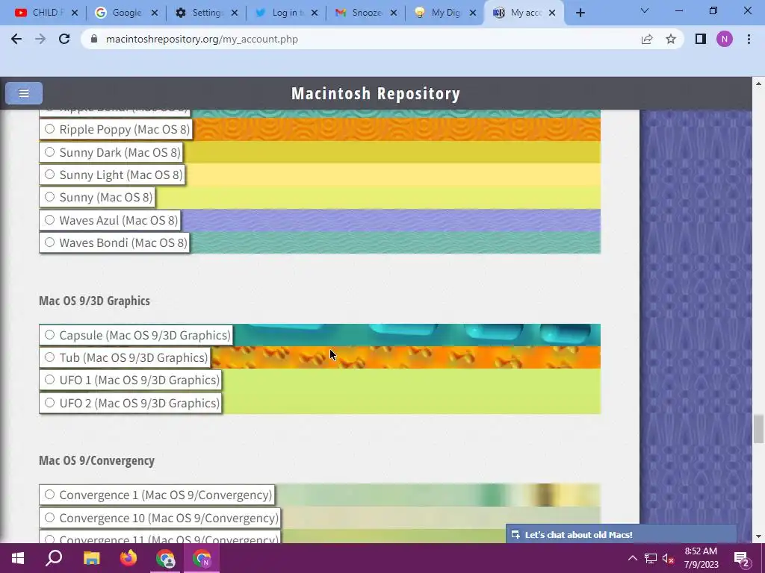Choose UFO 2 radio button
The width and height of the screenshot is (765, 573).
tap(49, 402)
